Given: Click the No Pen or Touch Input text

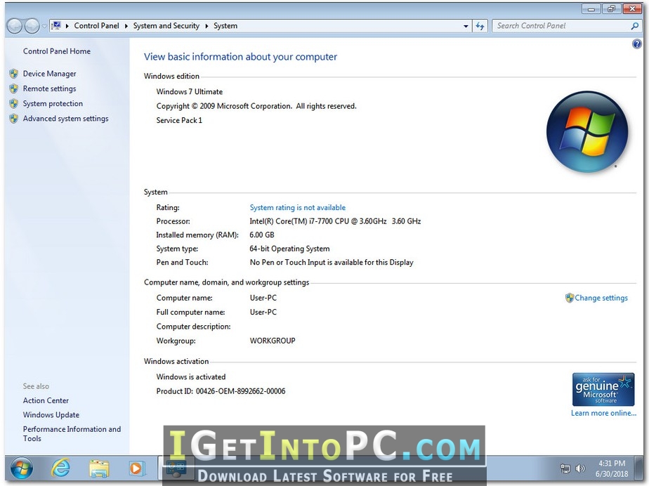Looking at the screenshot, I should (332, 263).
